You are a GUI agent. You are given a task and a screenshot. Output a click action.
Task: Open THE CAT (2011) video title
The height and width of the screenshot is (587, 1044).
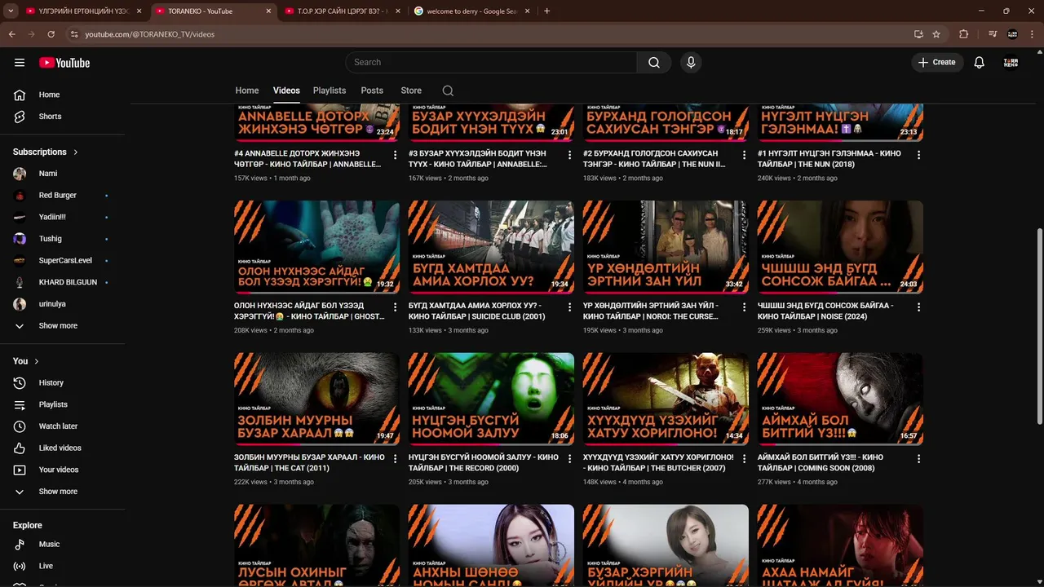tap(309, 463)
